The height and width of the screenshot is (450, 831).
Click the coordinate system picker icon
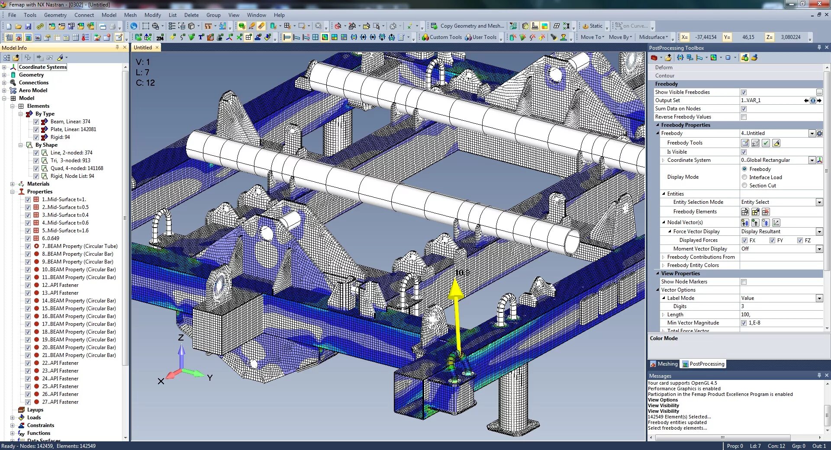point(819,160)
